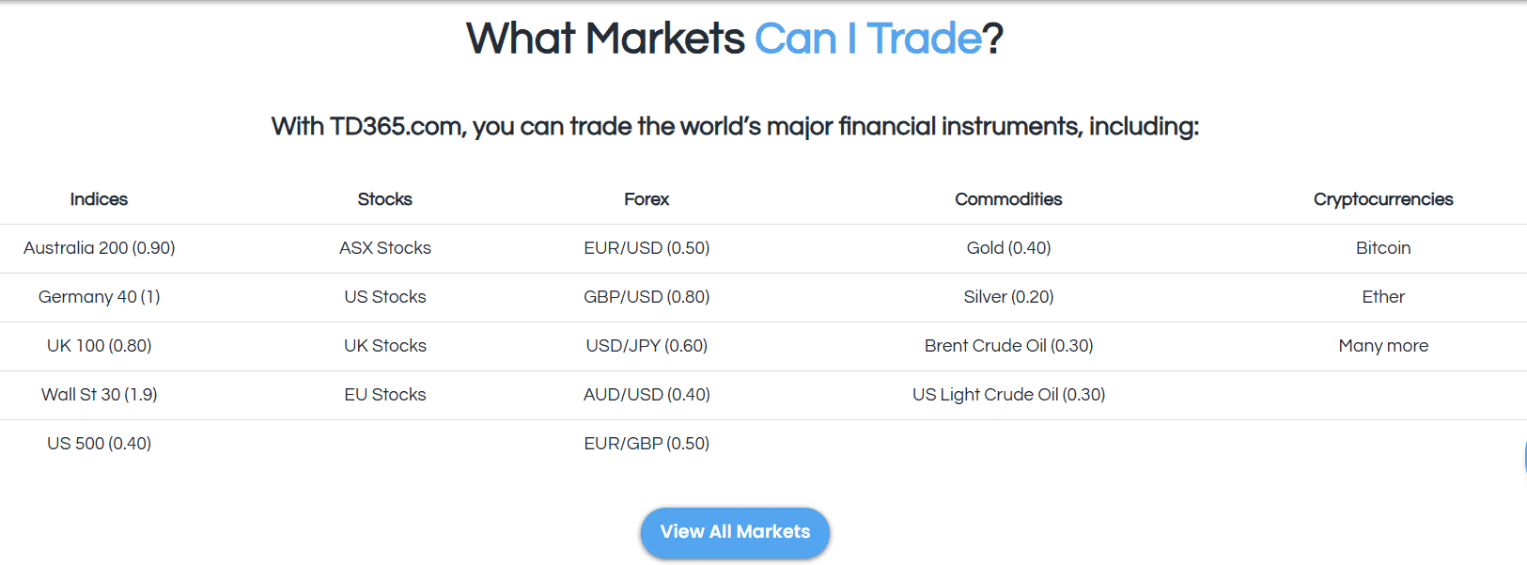Choose Wall St 30 (1.9) index
Screen dimensions: 1527x565
100,395
